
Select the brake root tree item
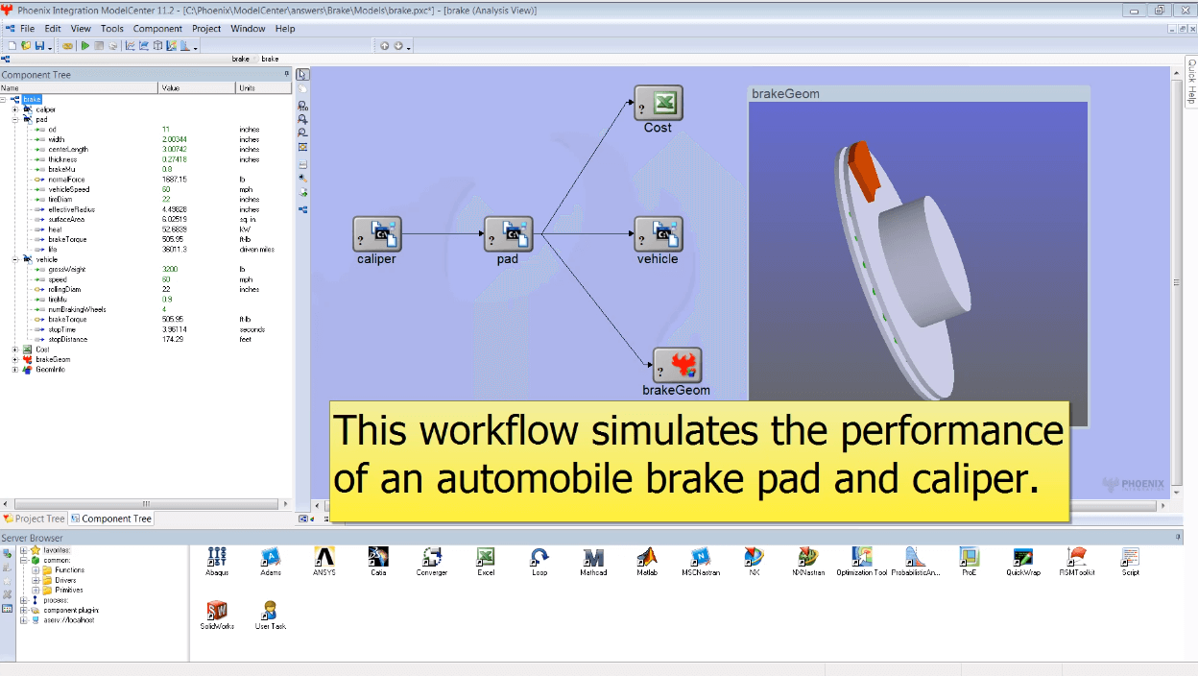pyautogui.click(x=32, y=99)
